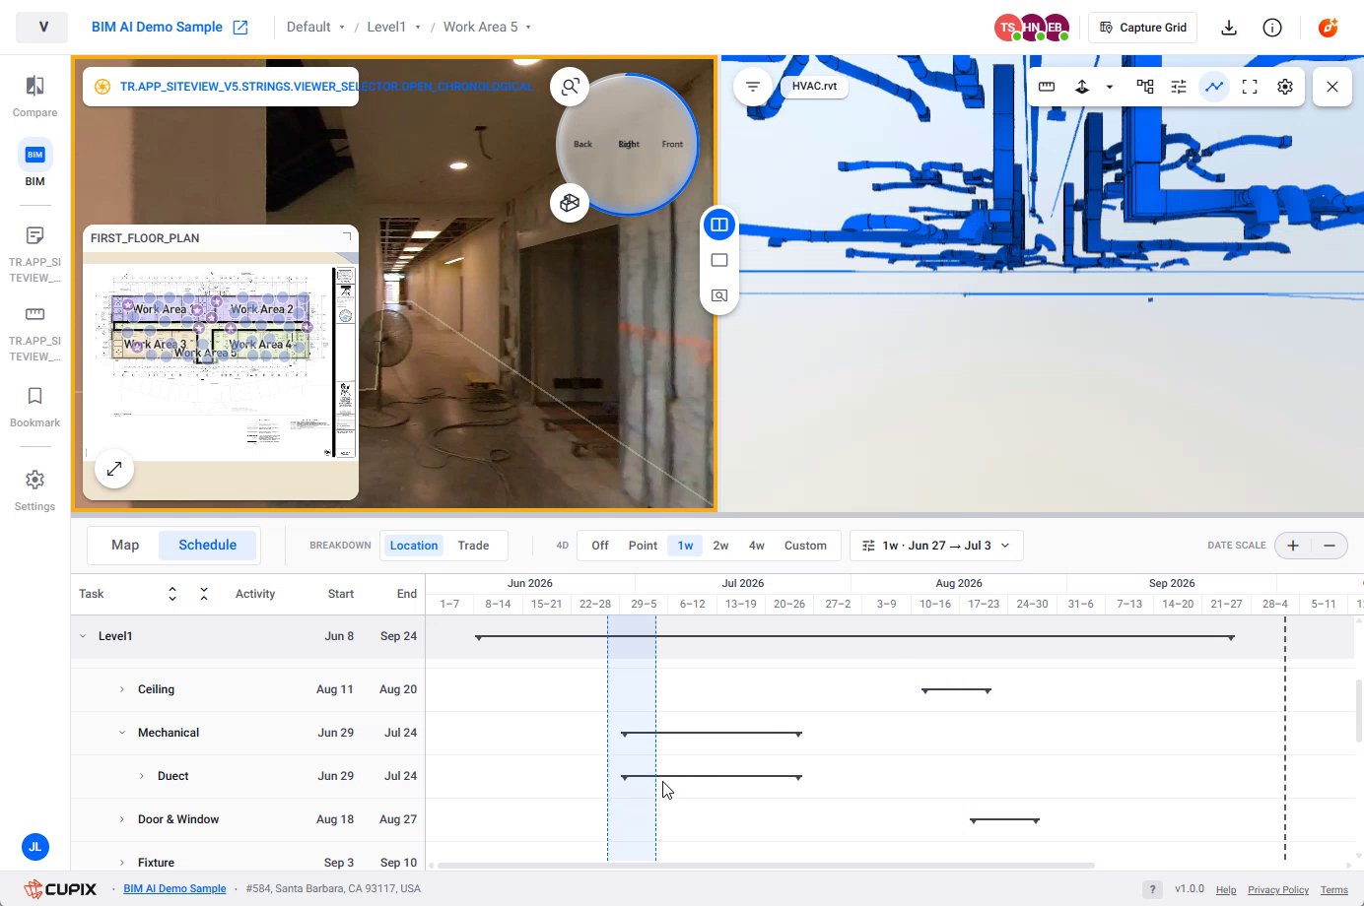The image size is (1364, 906).
Task: Select the split view layout icon
Action: [719, 225]
